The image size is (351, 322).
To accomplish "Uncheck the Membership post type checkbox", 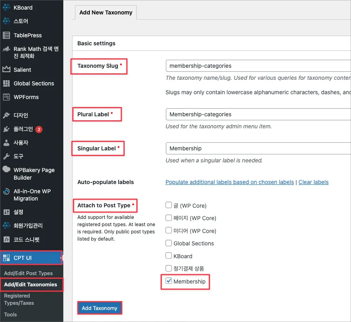I will click(x=169, y=281).
